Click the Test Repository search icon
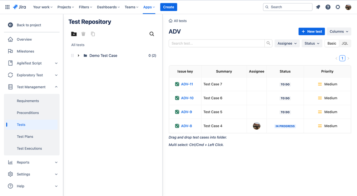 click(152, 34)
